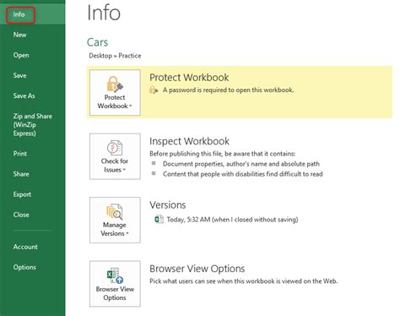Expand the Check for Issues dropdown
The width and height of the screenshot is (400, 316).
(x=115, y=156)
